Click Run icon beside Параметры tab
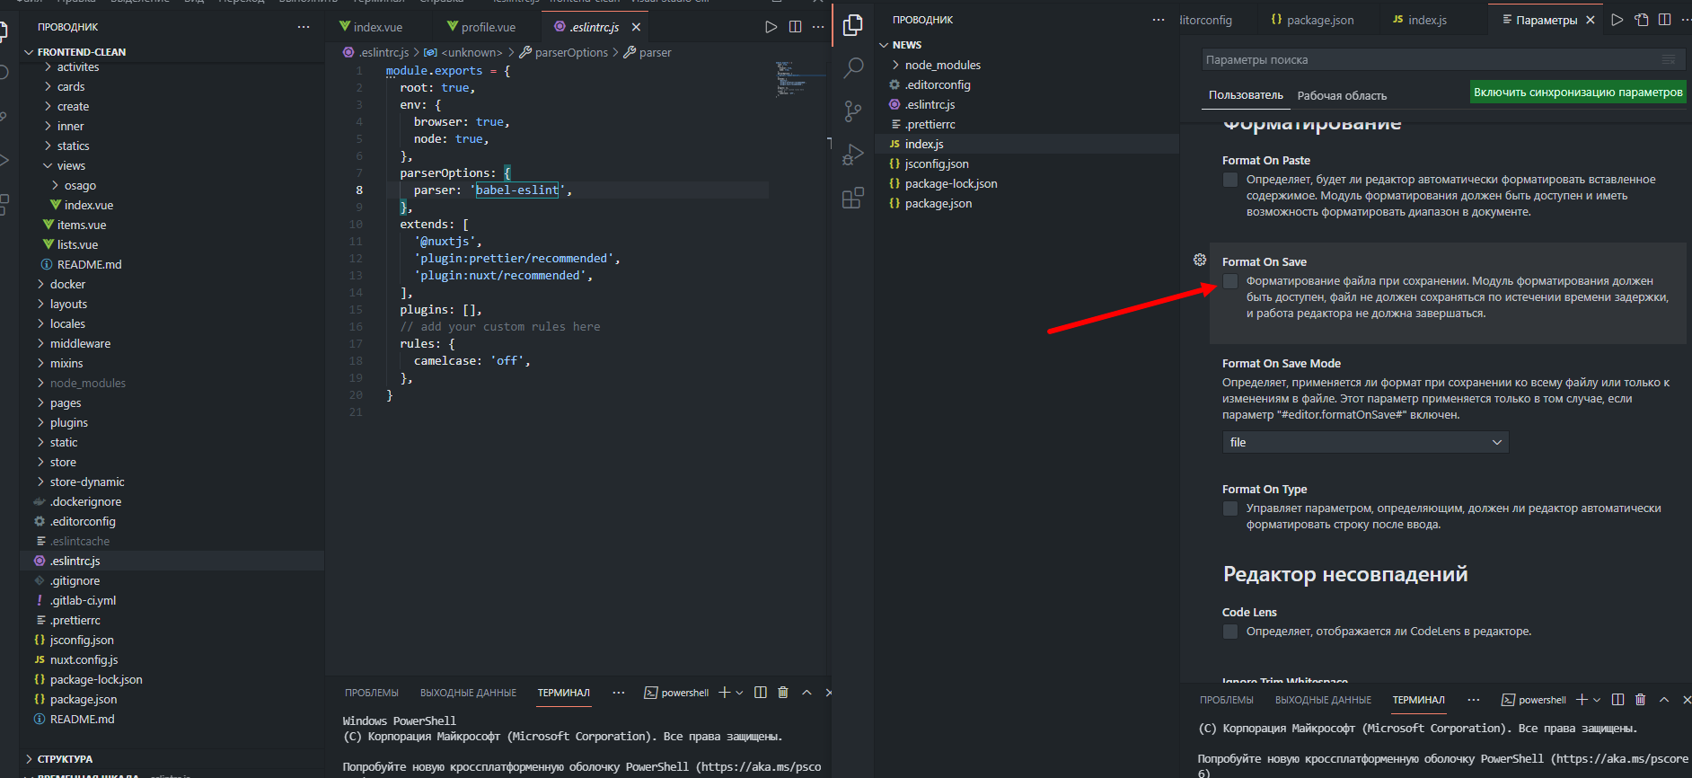1692x778 pixels. tap(1617, 20)
